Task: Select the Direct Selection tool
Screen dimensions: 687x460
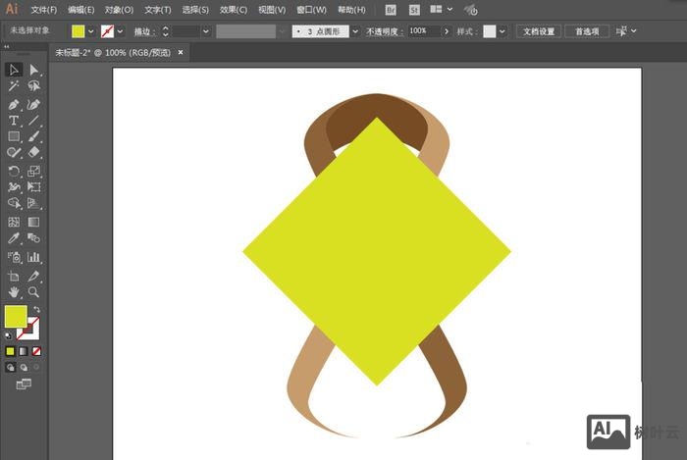Action: point(34,70)
